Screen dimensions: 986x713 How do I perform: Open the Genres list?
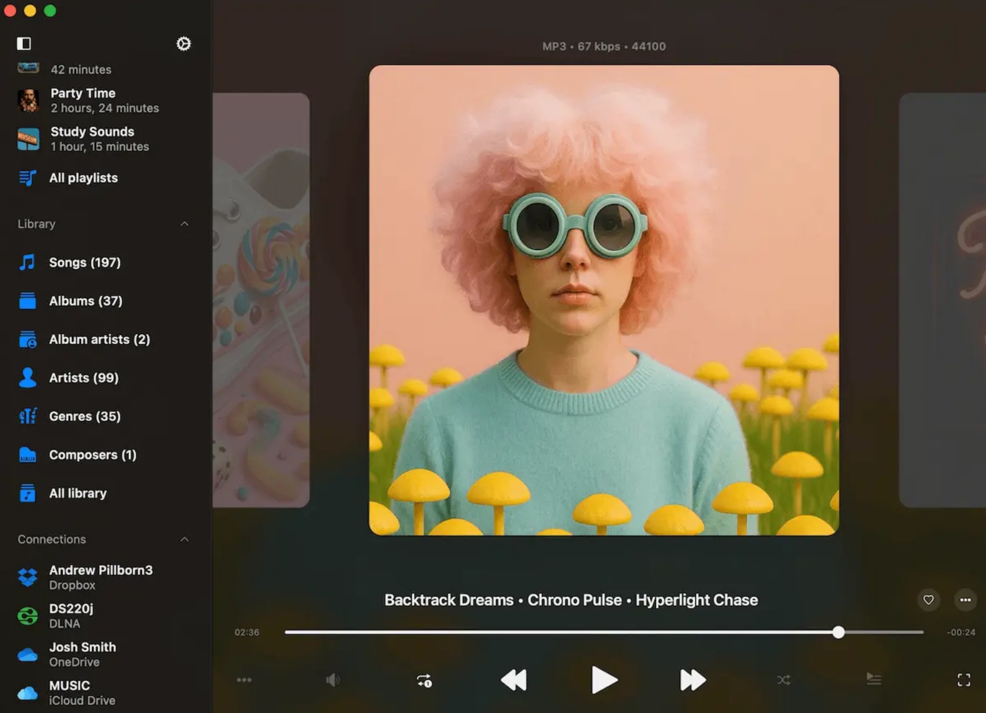[x=85, y=416]
